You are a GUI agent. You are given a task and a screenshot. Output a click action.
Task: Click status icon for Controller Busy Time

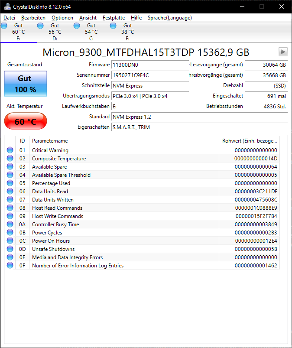click(x=10, y=224)
